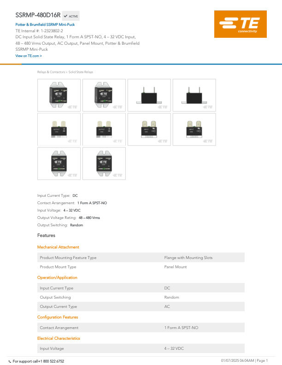This screenshot has height=365, width=282.
Task: Open first middle-row output terminal thumbnail
Action: click(59, 130)
